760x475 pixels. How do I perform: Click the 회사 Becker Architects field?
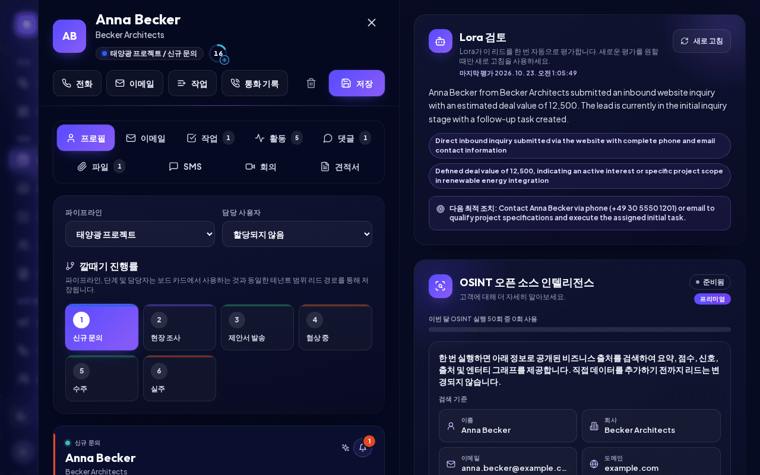click(651, 426)
